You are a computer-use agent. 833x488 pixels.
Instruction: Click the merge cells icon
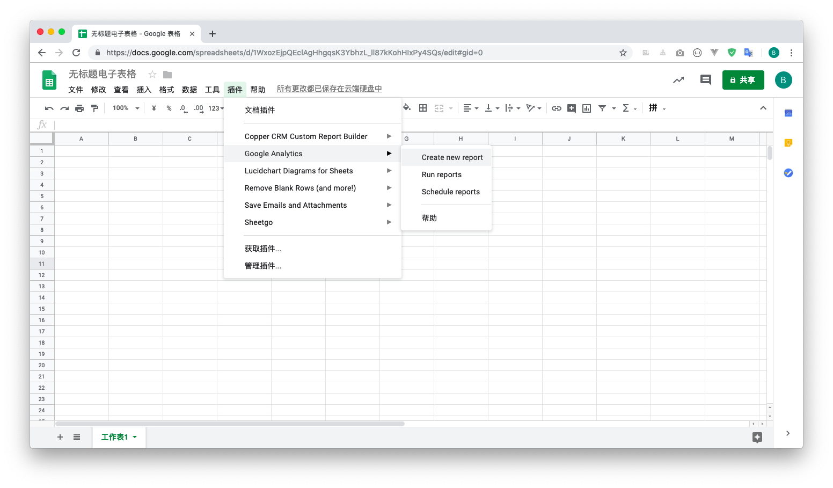[x=439, y=108]
